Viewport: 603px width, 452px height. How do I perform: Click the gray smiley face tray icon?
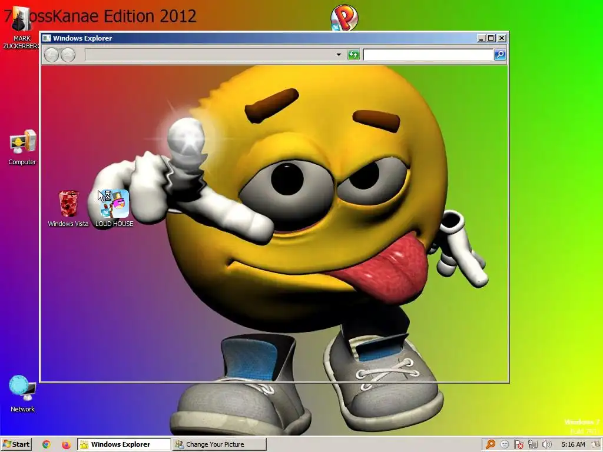coord(505,444)
